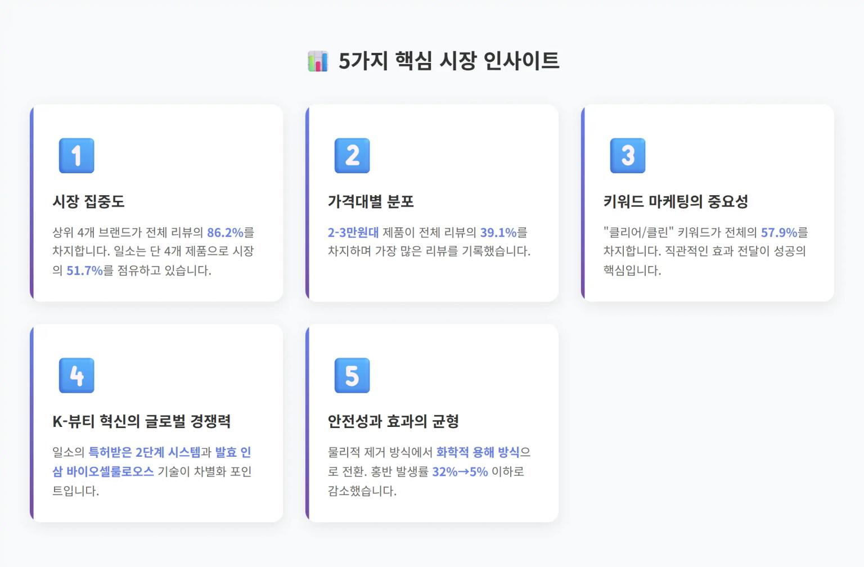
Task: Click the number 5 badge icon
Action: tap(352, 375)
